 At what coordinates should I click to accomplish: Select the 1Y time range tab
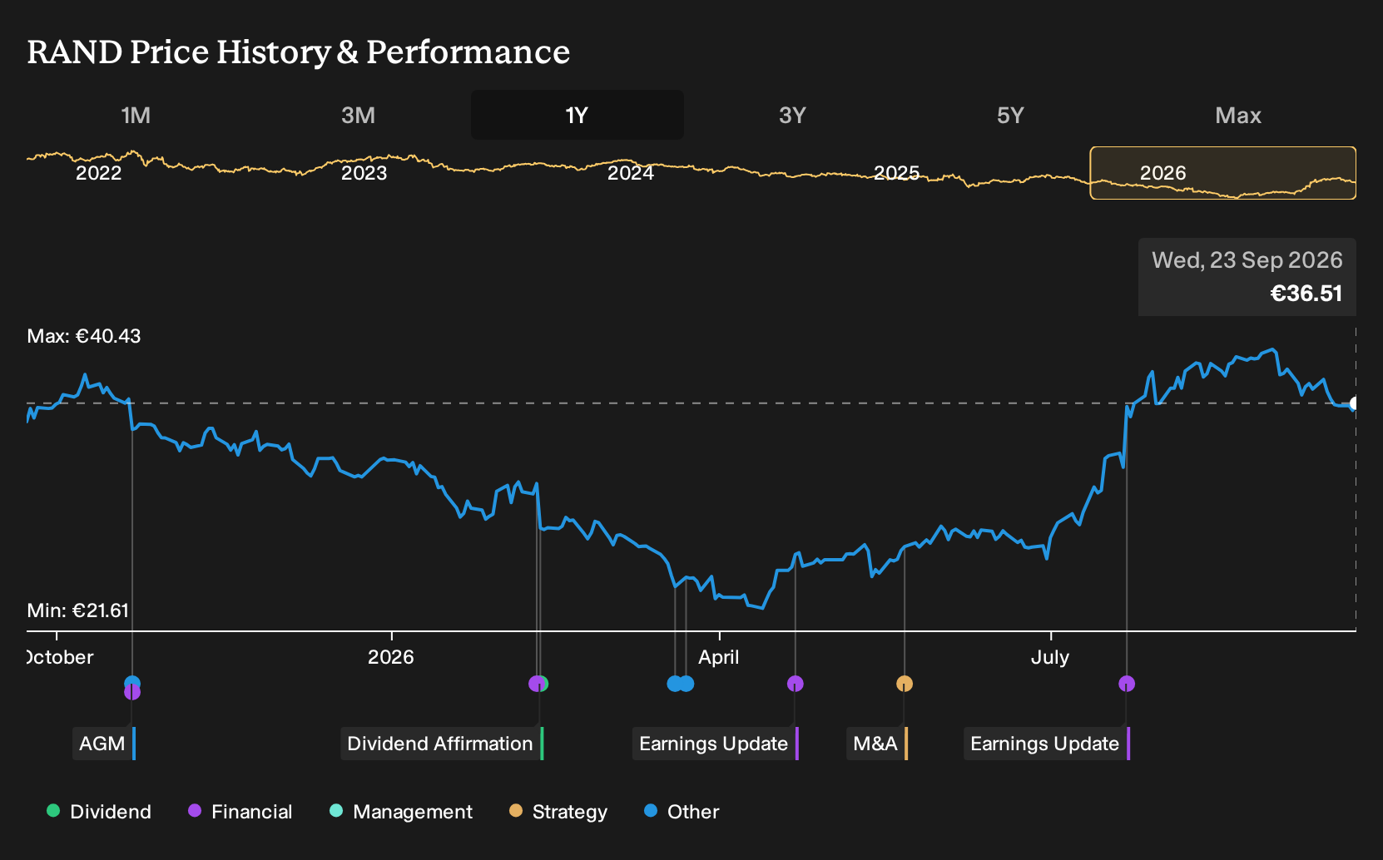[577, 115]
